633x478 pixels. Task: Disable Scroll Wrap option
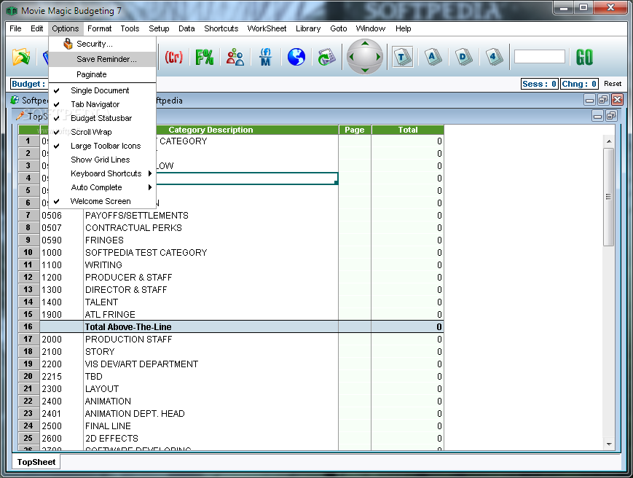click(x=102, y=132)
